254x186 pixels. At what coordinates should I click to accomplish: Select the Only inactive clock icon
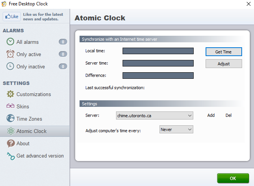10,66
